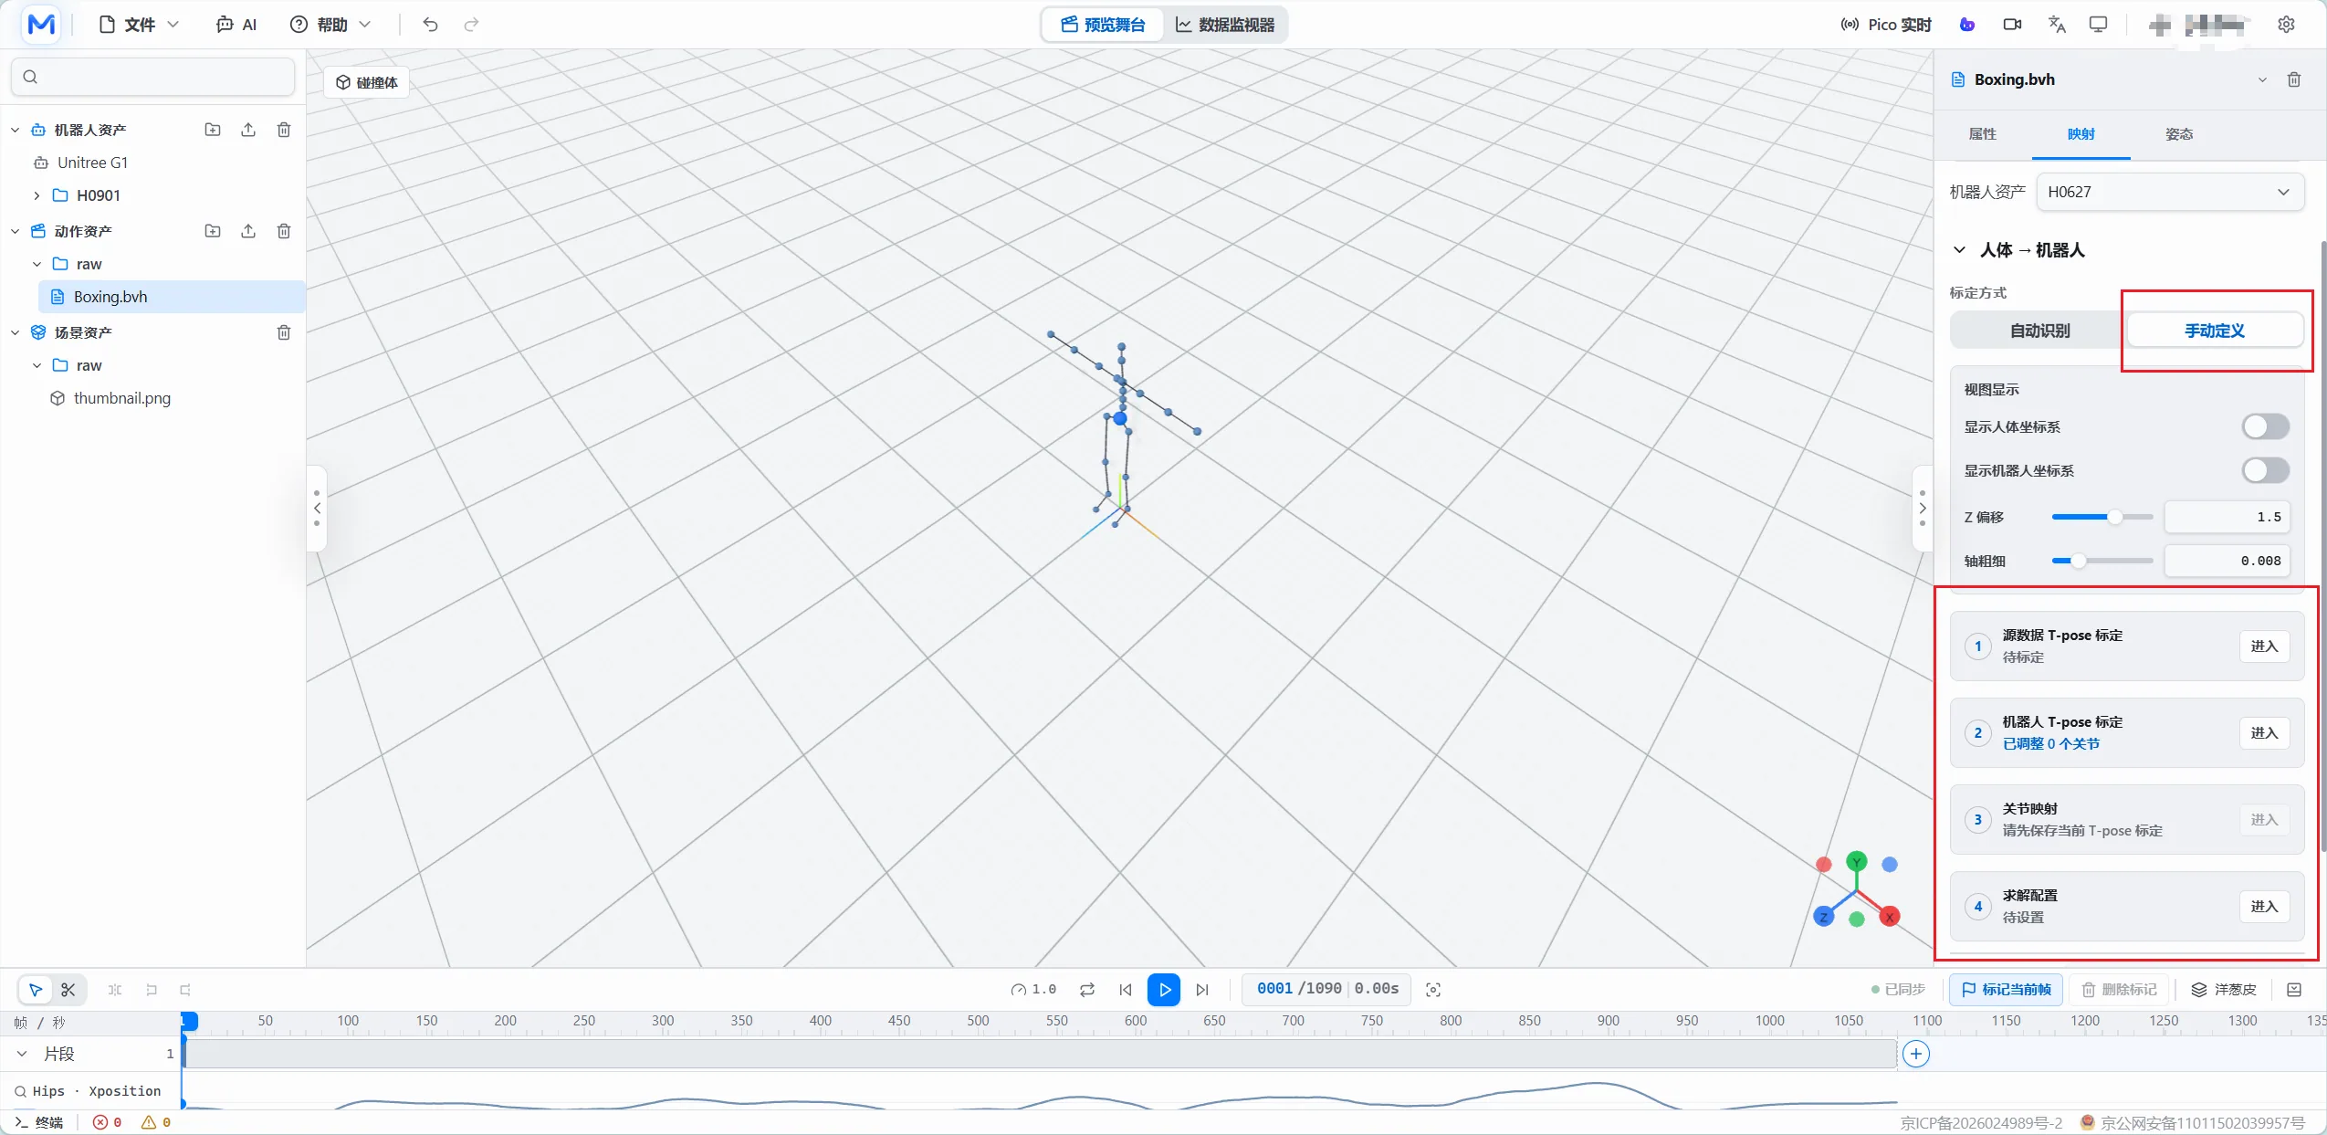Collapse the raw folder under 动作资产
Image resolution: width=2327 pixels, height=1135 pixels.
[37, 264]
